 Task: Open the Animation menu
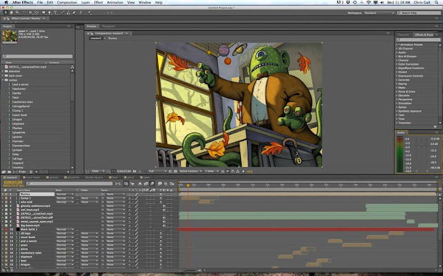pos(115,3)
